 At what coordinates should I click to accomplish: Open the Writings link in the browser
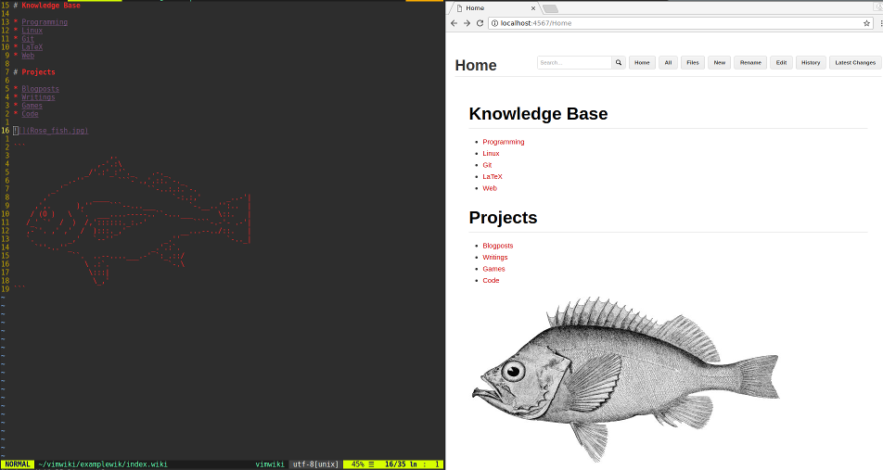coord(495,257)
